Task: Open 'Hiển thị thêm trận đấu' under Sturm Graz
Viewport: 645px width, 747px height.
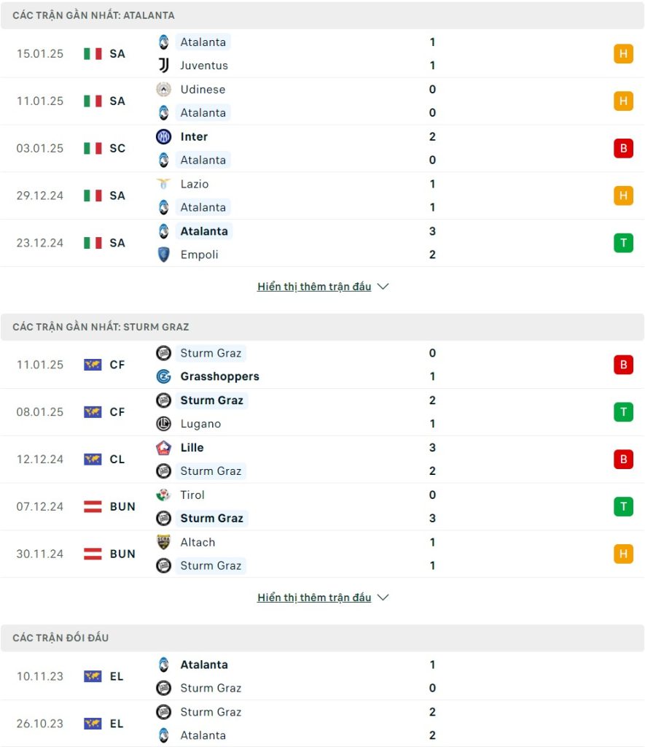Action: [x=314, y=597]
